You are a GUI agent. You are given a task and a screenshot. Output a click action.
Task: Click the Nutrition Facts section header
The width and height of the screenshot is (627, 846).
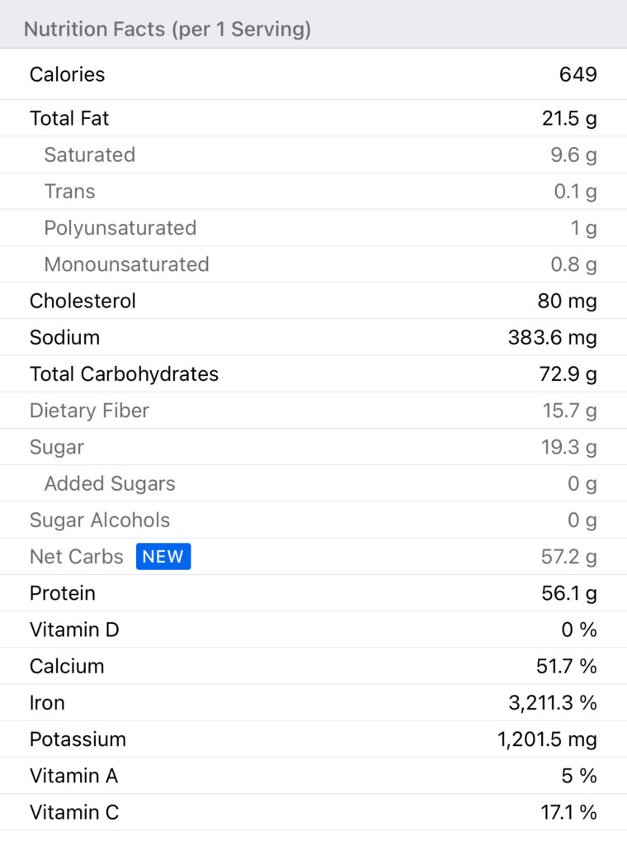[167, 30]
